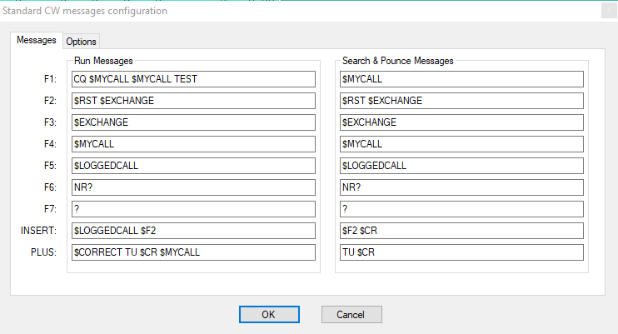
Task: Click the Run F5 $LOGGEDCALL field
Action: pos(194,166)
